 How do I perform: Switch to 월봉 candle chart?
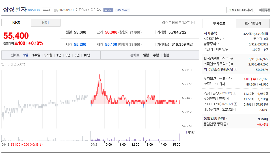pos(166,55)
